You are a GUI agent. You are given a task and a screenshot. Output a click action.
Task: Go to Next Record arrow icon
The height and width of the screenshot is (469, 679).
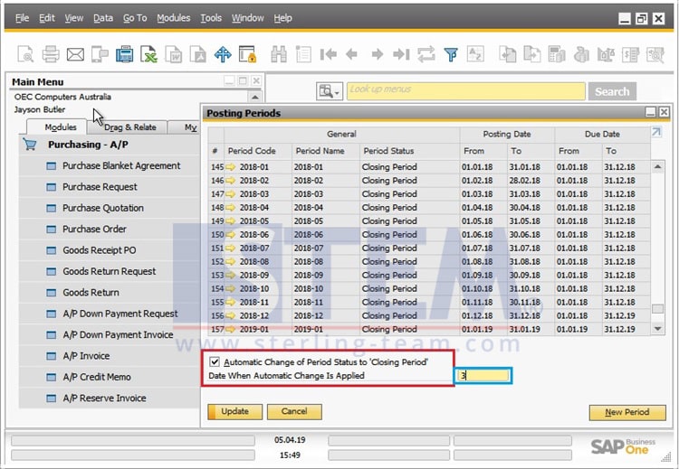[x=378, y=54]
